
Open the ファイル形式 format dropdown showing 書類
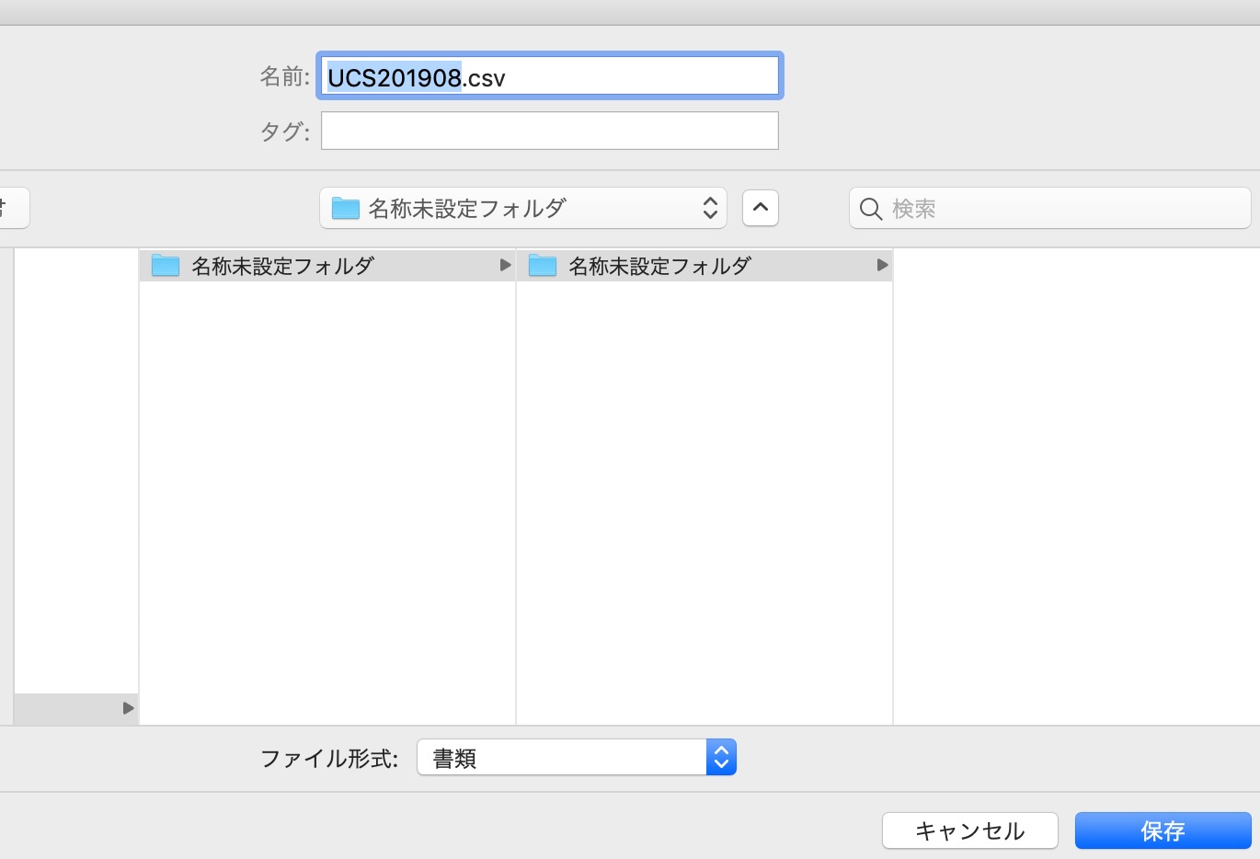tap(561, 758)
